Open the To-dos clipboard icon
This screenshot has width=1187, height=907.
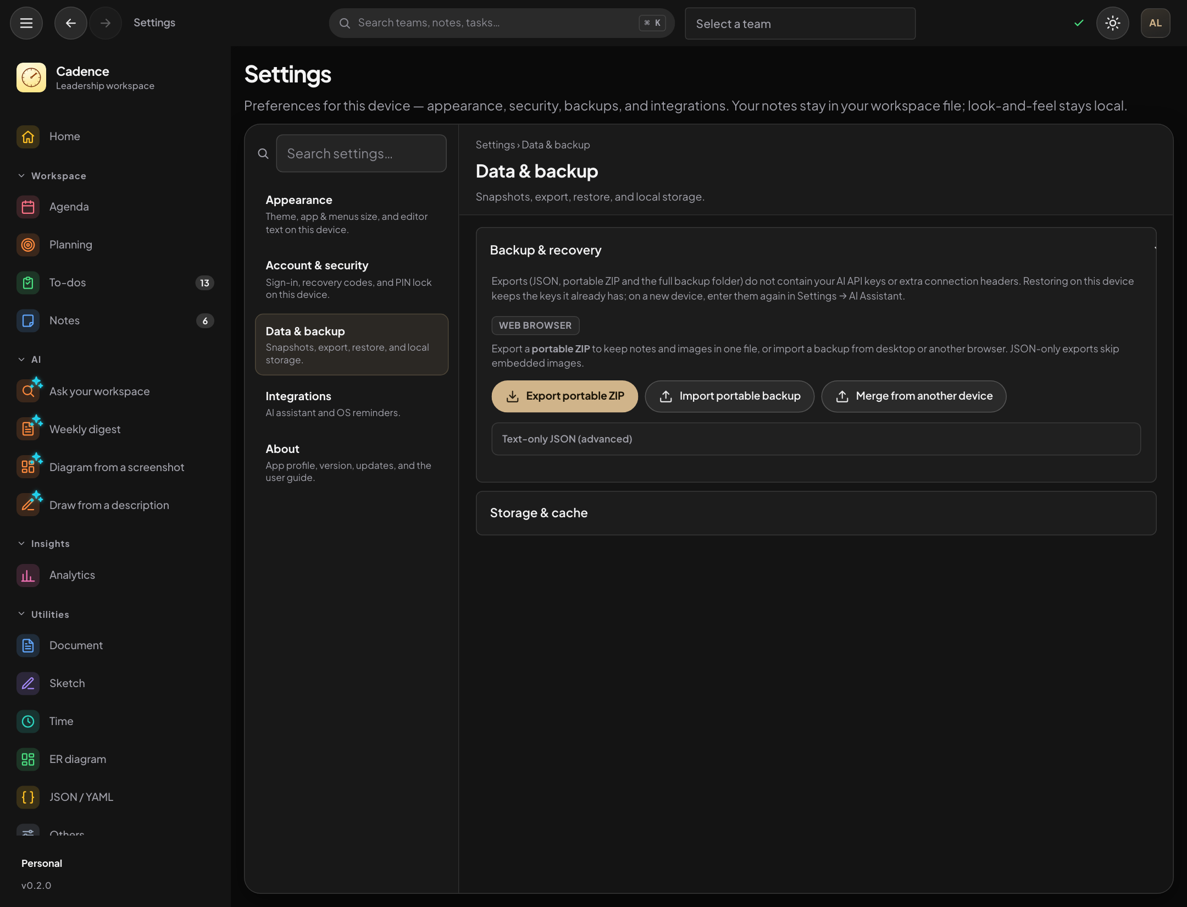tap(28, 283)
